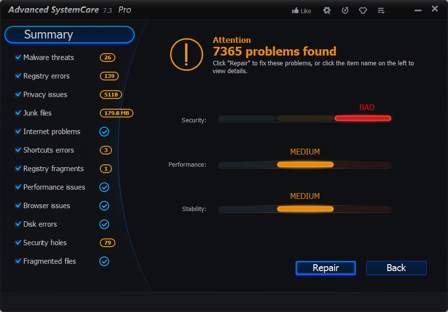Viewport: 448px width, 312px height.
Task: Click the Registry errors count badge 139
Action: point(109,76)
